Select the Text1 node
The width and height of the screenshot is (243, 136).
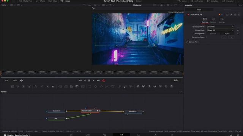56,119
